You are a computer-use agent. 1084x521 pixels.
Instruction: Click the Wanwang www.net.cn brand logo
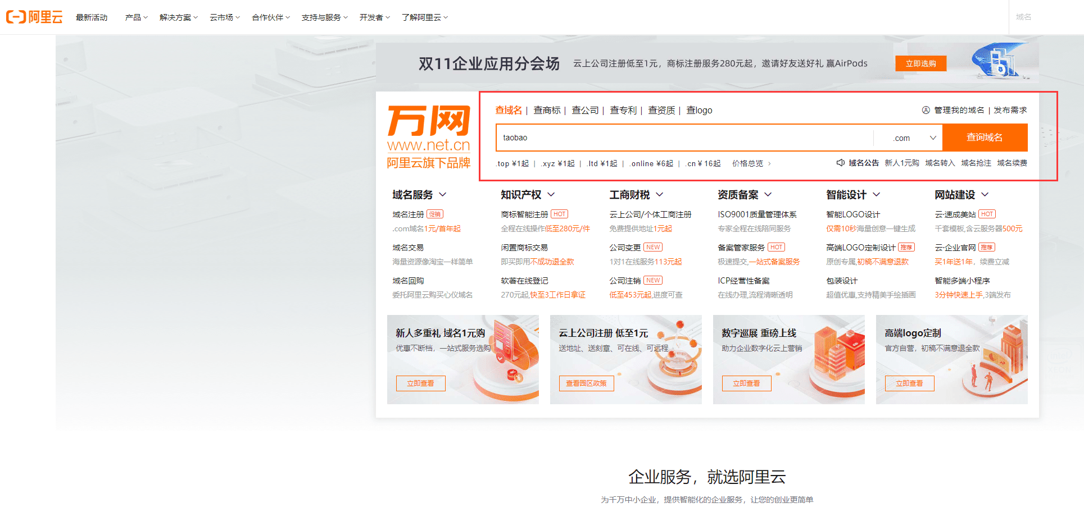pyautogui.click(x=428, y=136)
